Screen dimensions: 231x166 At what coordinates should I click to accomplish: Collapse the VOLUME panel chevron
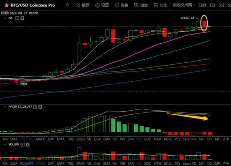[x=5, y=145]
